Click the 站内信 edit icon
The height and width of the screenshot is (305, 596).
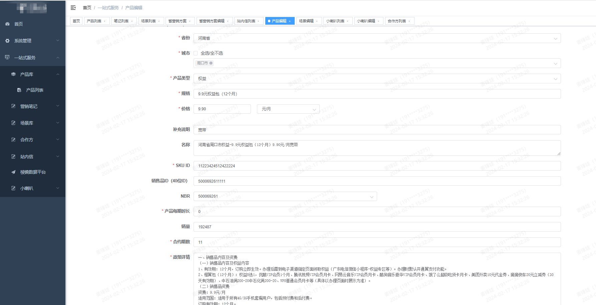(x=13, y=156)
